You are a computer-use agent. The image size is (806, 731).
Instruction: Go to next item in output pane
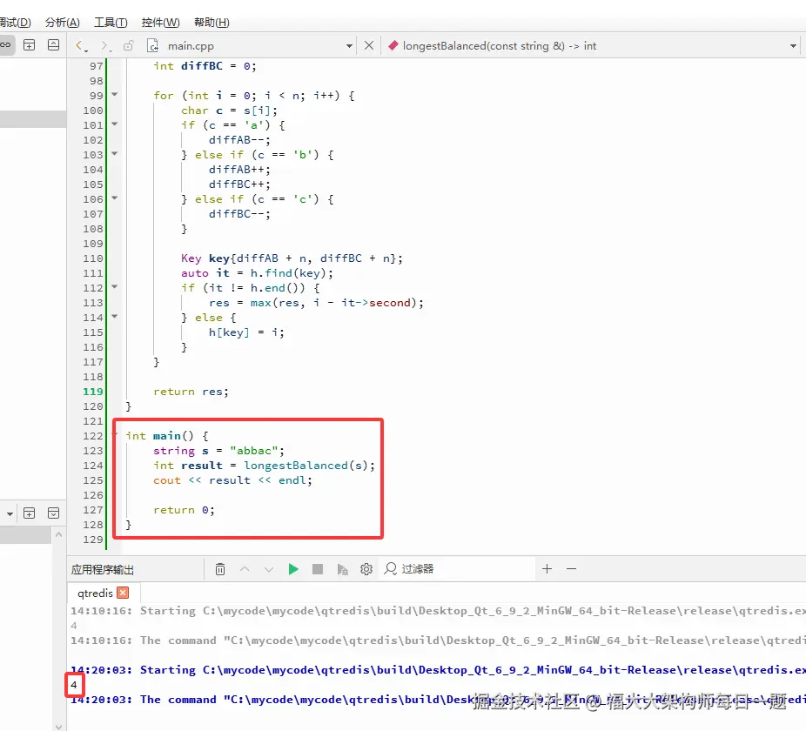269,569
